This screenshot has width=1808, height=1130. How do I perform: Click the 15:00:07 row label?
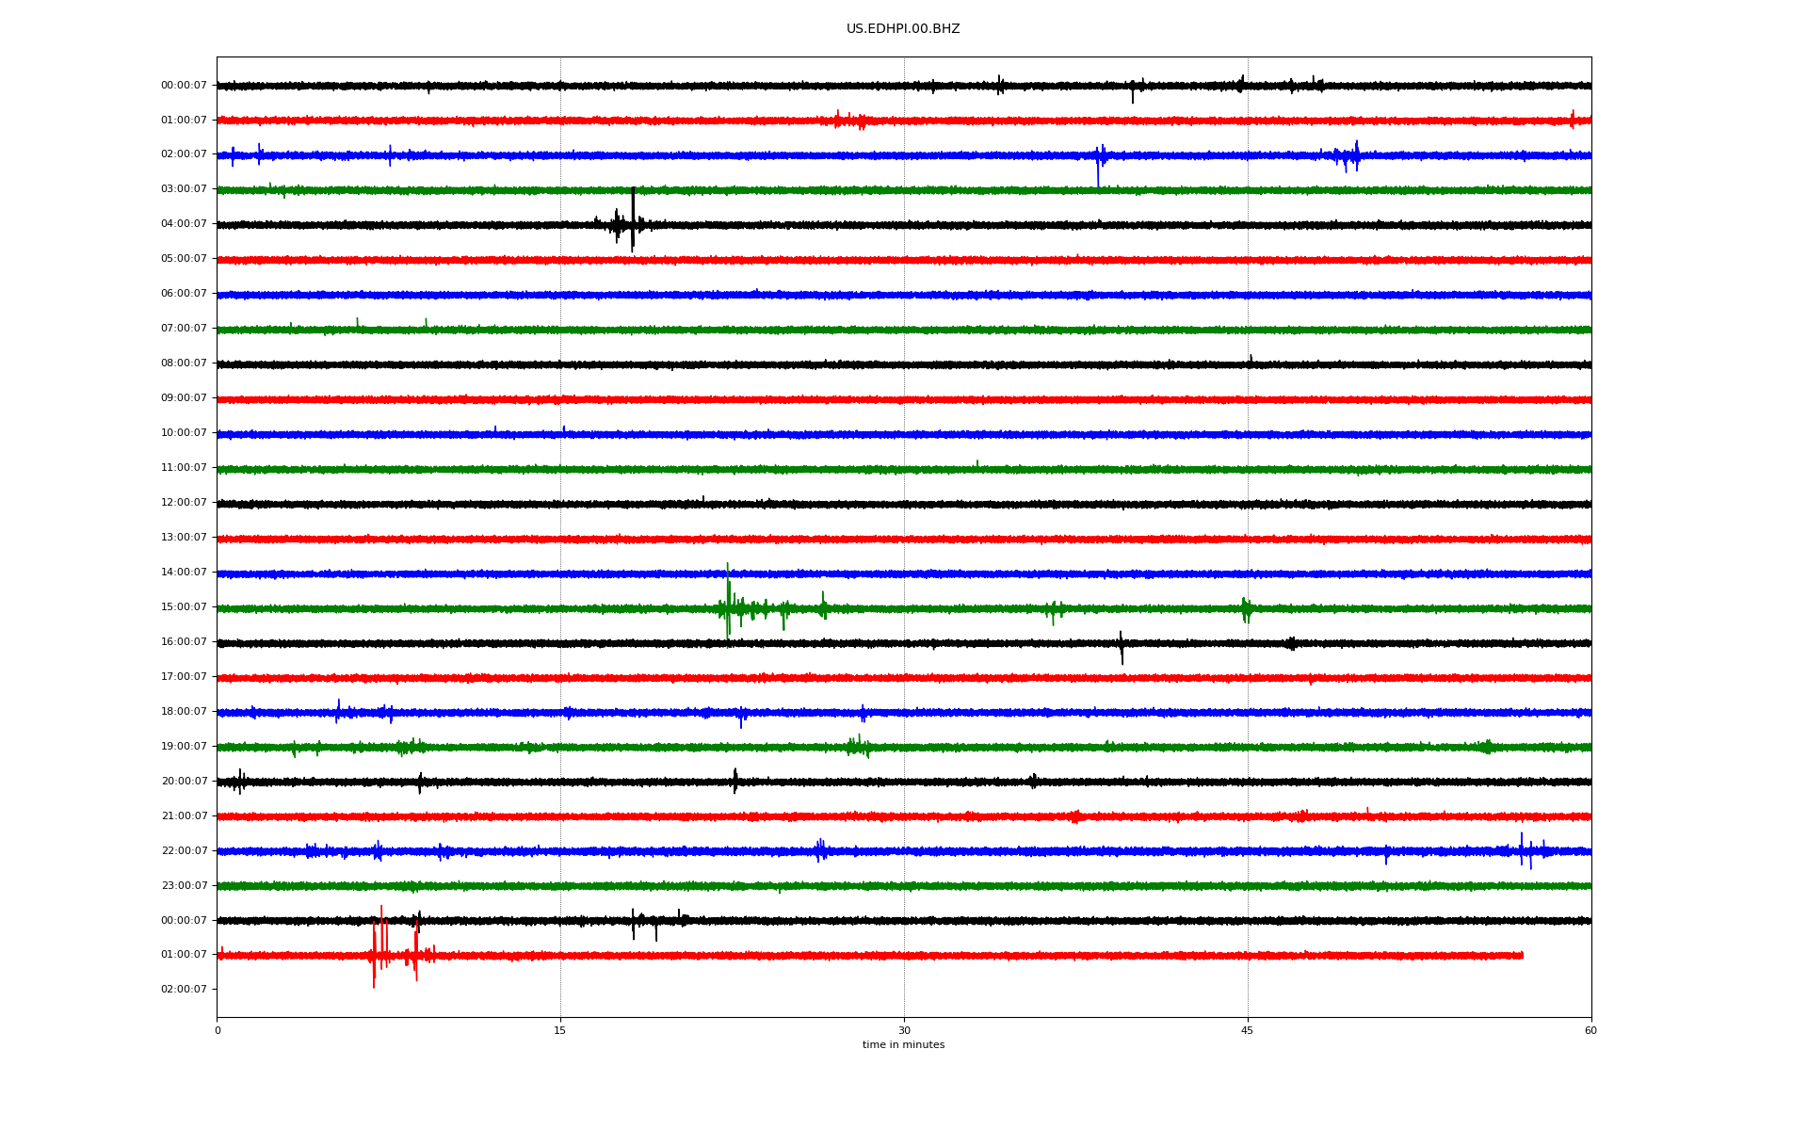tap(184, 607)
